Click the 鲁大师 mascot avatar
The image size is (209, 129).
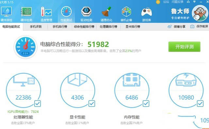coord(200,13)
